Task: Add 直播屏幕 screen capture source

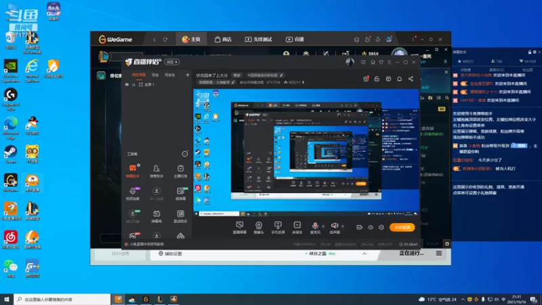Action: point(240,228)
